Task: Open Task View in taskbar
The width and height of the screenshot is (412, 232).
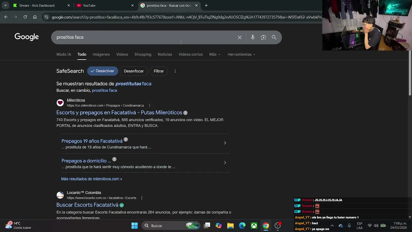Action: pos(207,226)
